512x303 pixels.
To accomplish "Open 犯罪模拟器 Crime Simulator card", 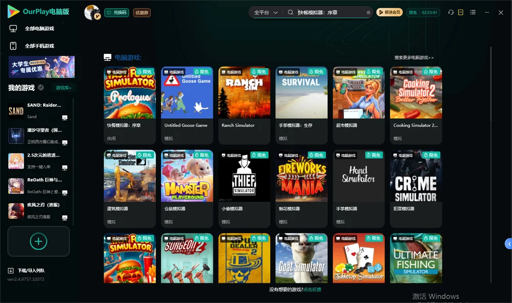I will pos(416,189).
